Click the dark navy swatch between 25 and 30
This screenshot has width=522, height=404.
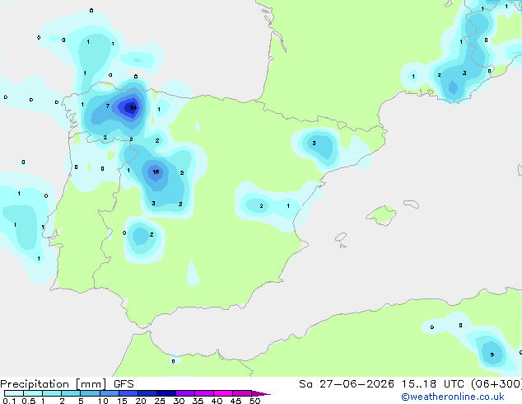[x=166, y=393]
